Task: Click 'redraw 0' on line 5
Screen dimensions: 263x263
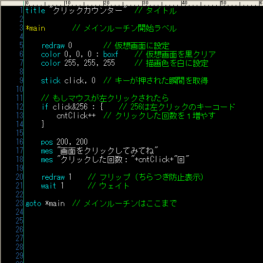Action: coord(56,45)
